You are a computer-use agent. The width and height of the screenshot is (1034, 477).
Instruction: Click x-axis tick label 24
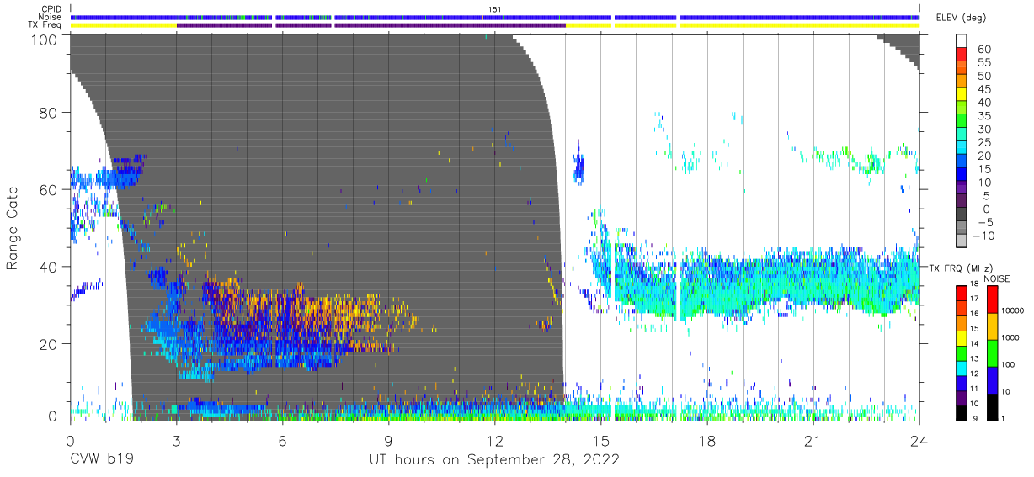tap(919, 441)
